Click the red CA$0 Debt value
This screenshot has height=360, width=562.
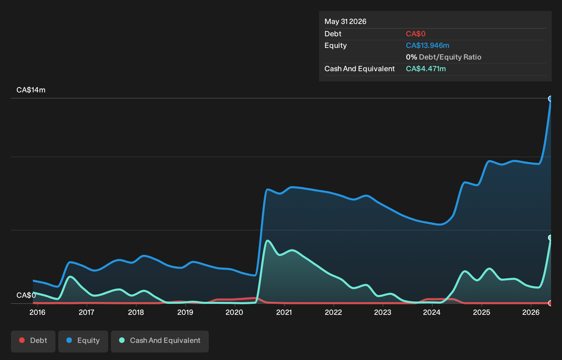click(x=416, y=34)
